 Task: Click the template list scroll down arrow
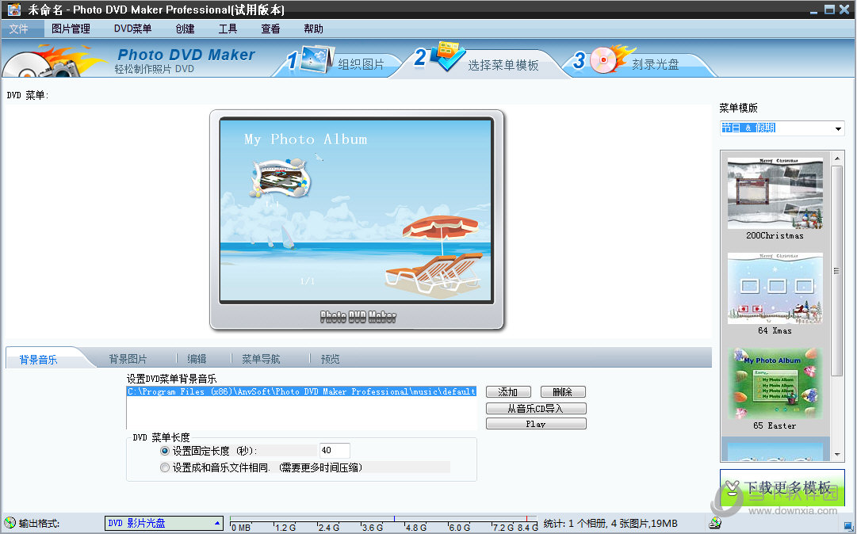(836, 454)
